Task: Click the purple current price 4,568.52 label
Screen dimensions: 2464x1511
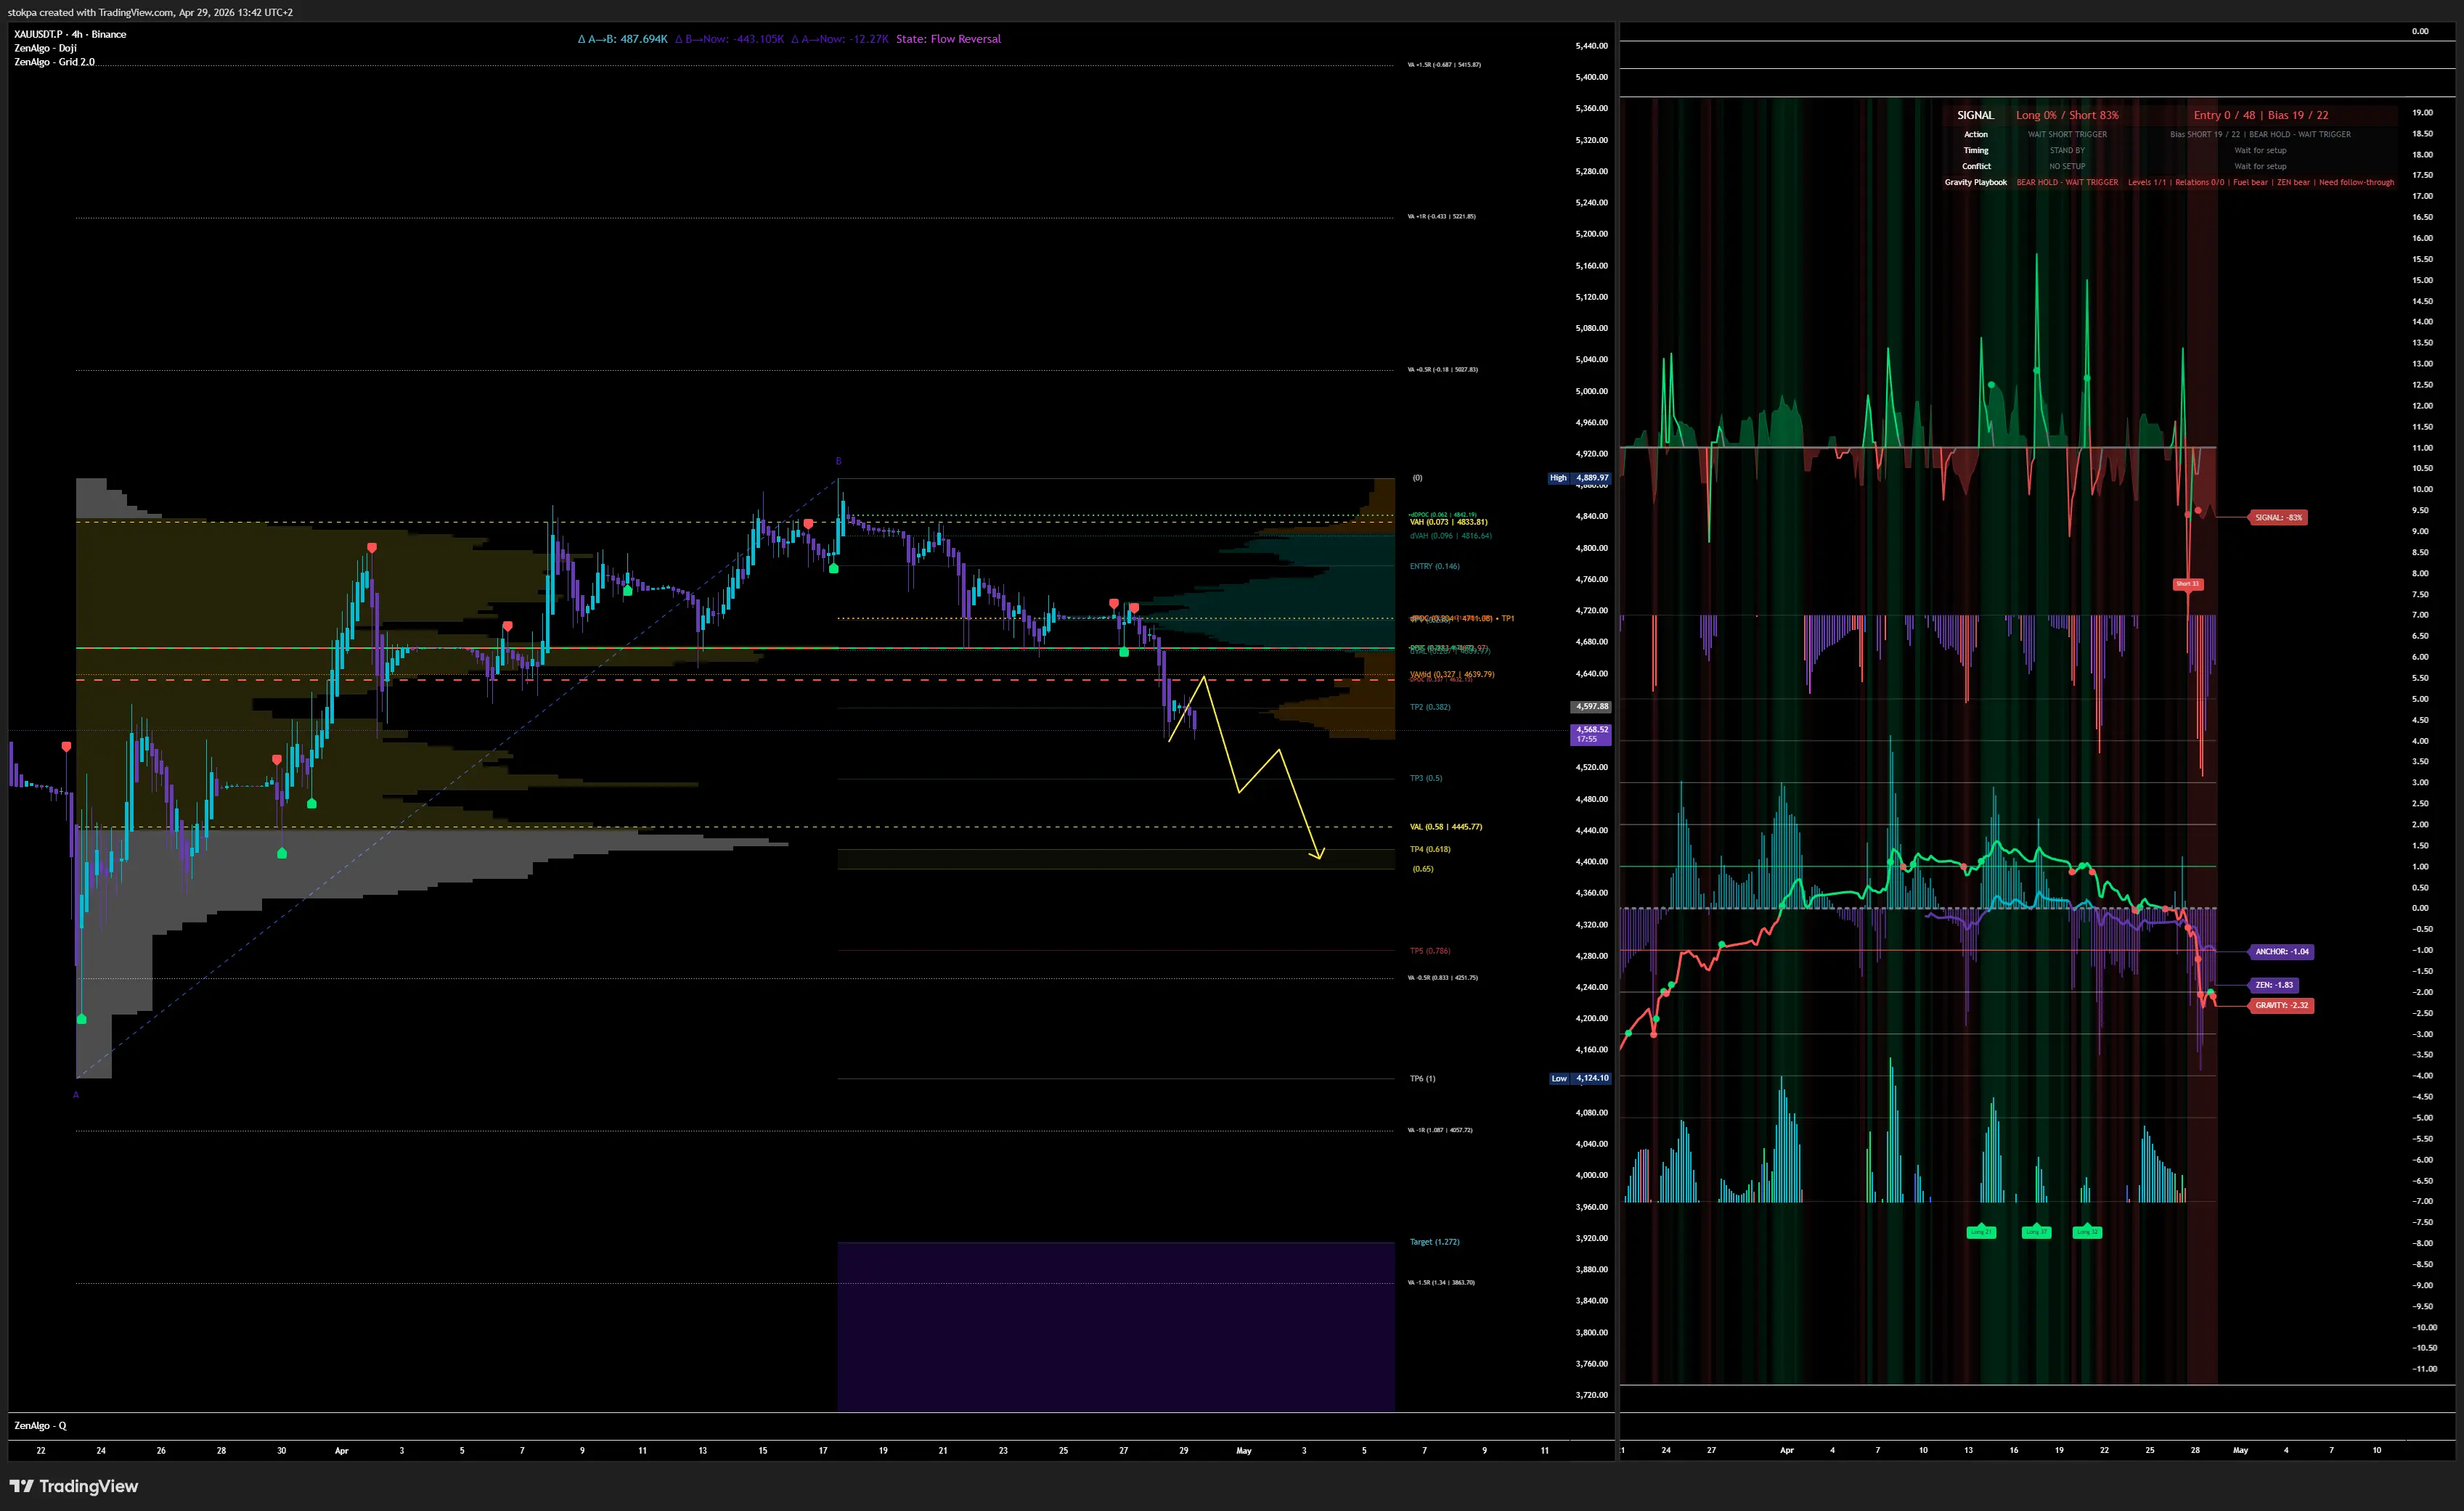Action: click(x=1591, y=734)
